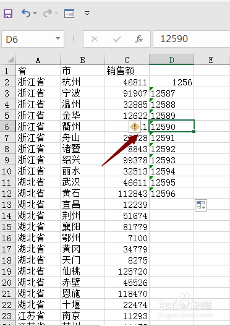Click cell containing 诸暨

[82, 149]
